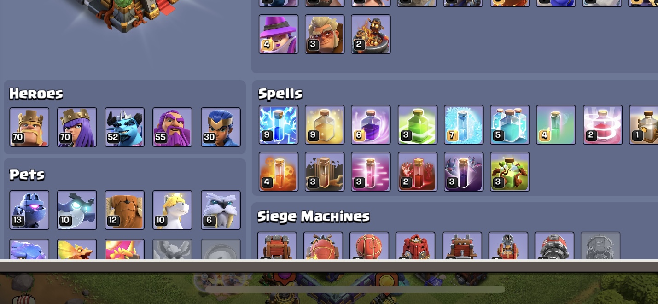658x304 pixels.
Task: Click the horizontal scrollbar handle at bottom
Action: click(x=355, y=290)
